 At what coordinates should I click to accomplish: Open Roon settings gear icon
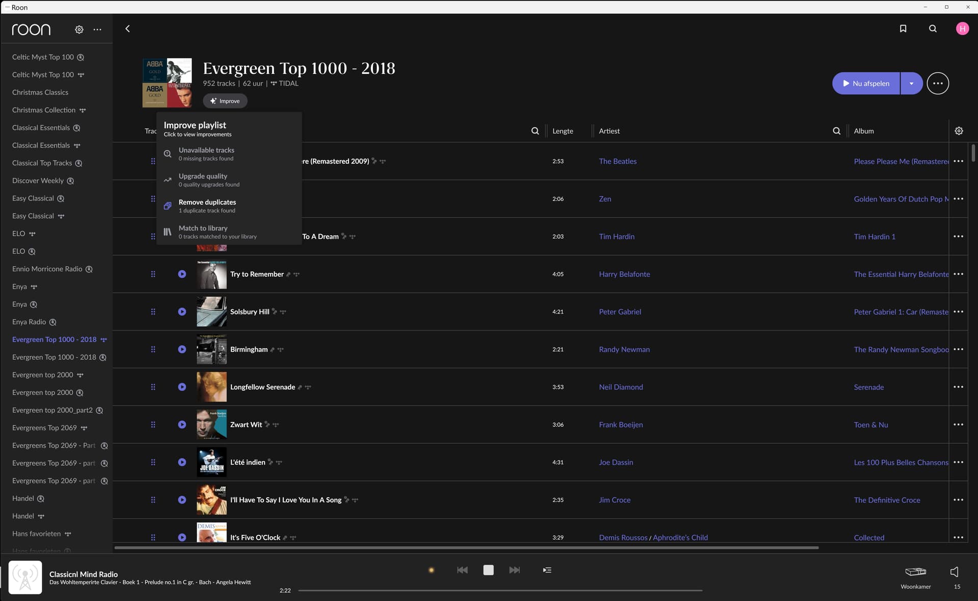(79, 30)
